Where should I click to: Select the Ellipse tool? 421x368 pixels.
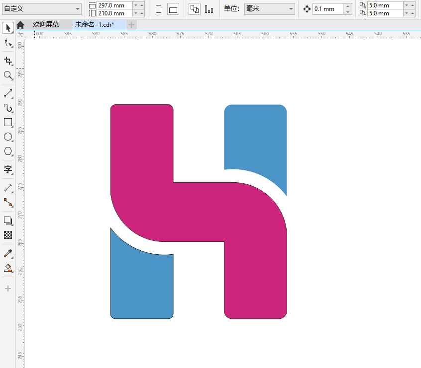click(8, 137)
